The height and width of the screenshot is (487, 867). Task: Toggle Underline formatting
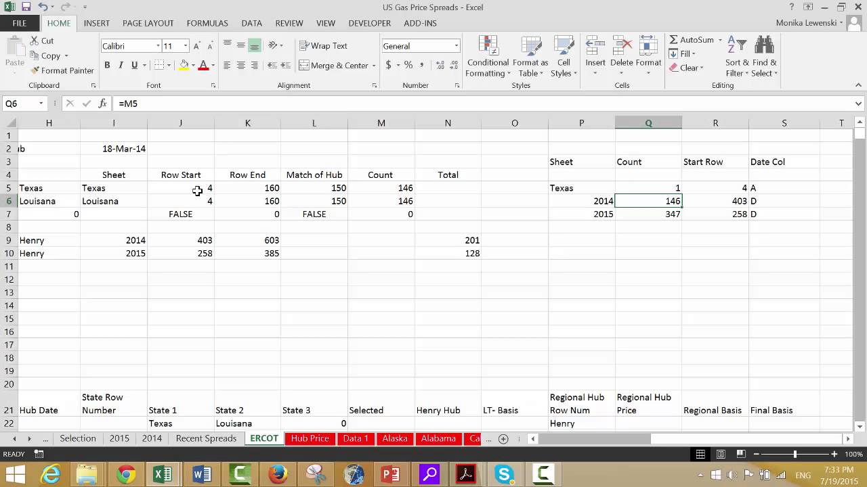tap(134, 65)
